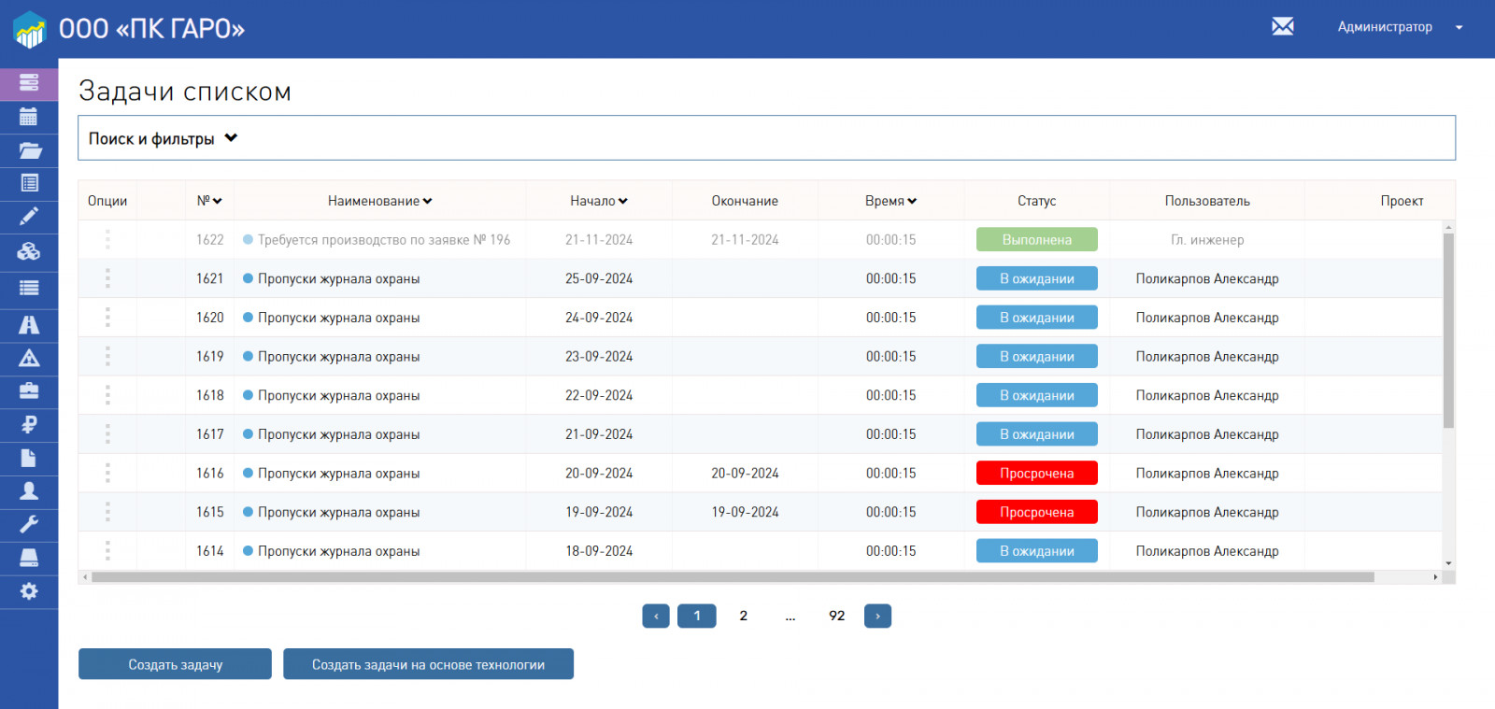The image size is (1495, 709).
Task: Click В ожидании status of task 1617
Action: [x=1037, y=434]
